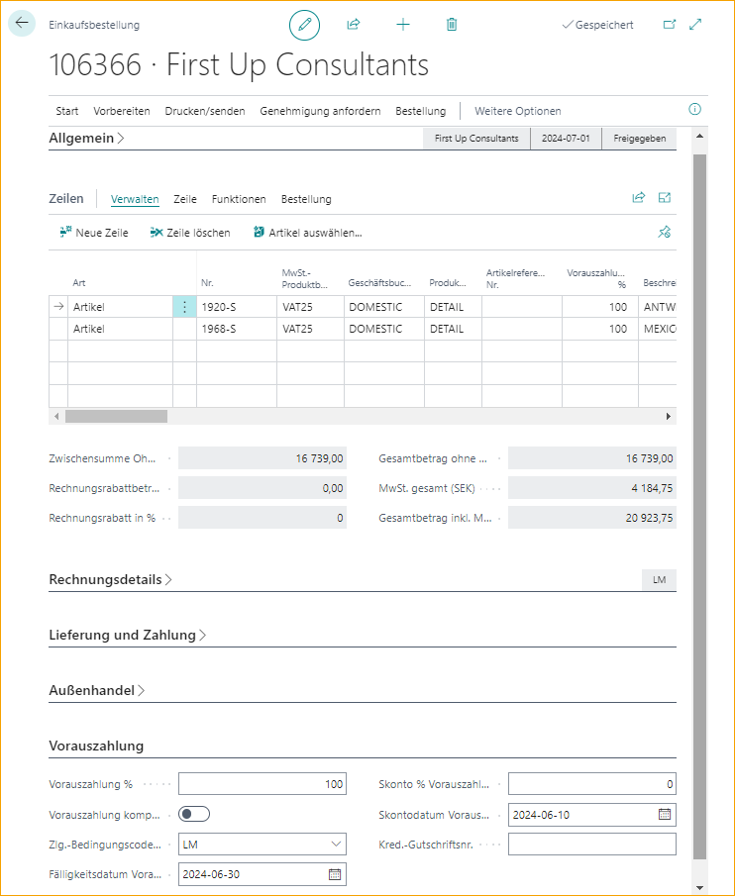Image resolution: width=735 pixels, height=896 pixels.
Task: Open page in new window icon
Action: tap(669, 25)
